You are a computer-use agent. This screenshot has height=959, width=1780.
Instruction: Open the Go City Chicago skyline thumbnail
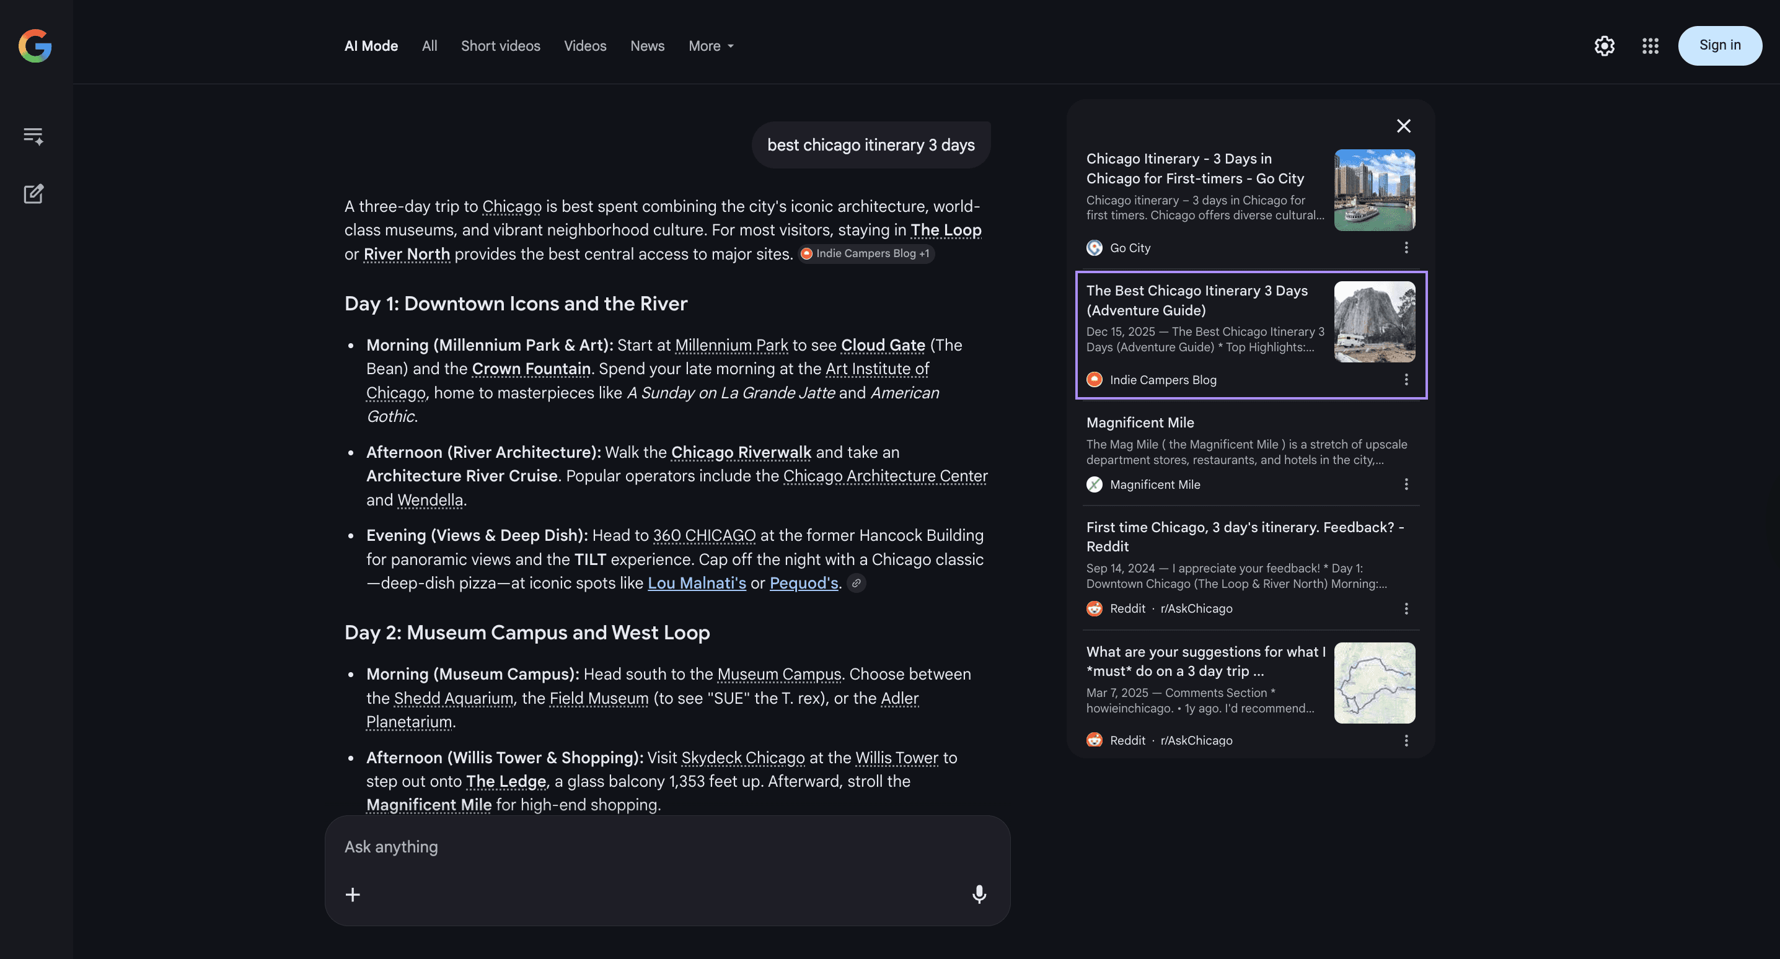point(1375,190)
